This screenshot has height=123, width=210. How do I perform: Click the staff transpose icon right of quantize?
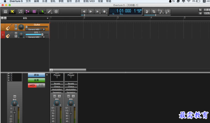coord(167,12)
